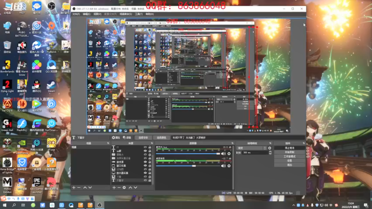
Task: Toggle visibility of the 显示器采集 source
Action: [146, 173]
